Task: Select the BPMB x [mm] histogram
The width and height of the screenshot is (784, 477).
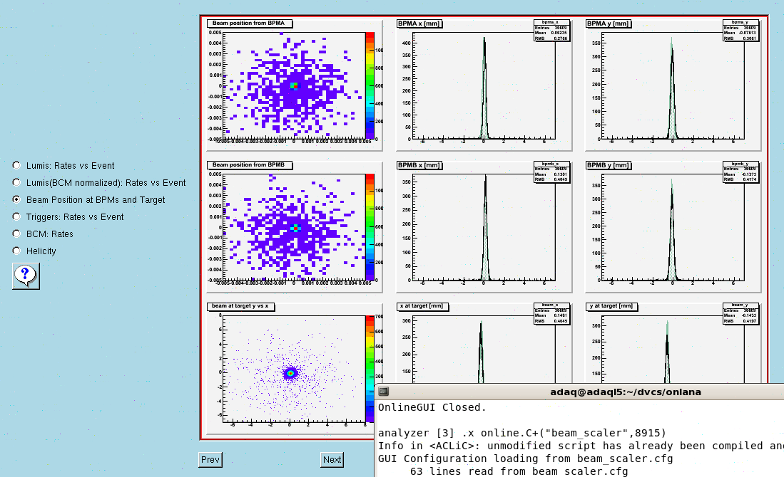Action: pos(484,226)
